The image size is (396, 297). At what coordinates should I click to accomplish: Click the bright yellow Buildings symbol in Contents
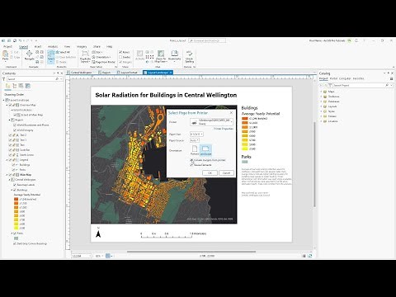click(16, 228)
